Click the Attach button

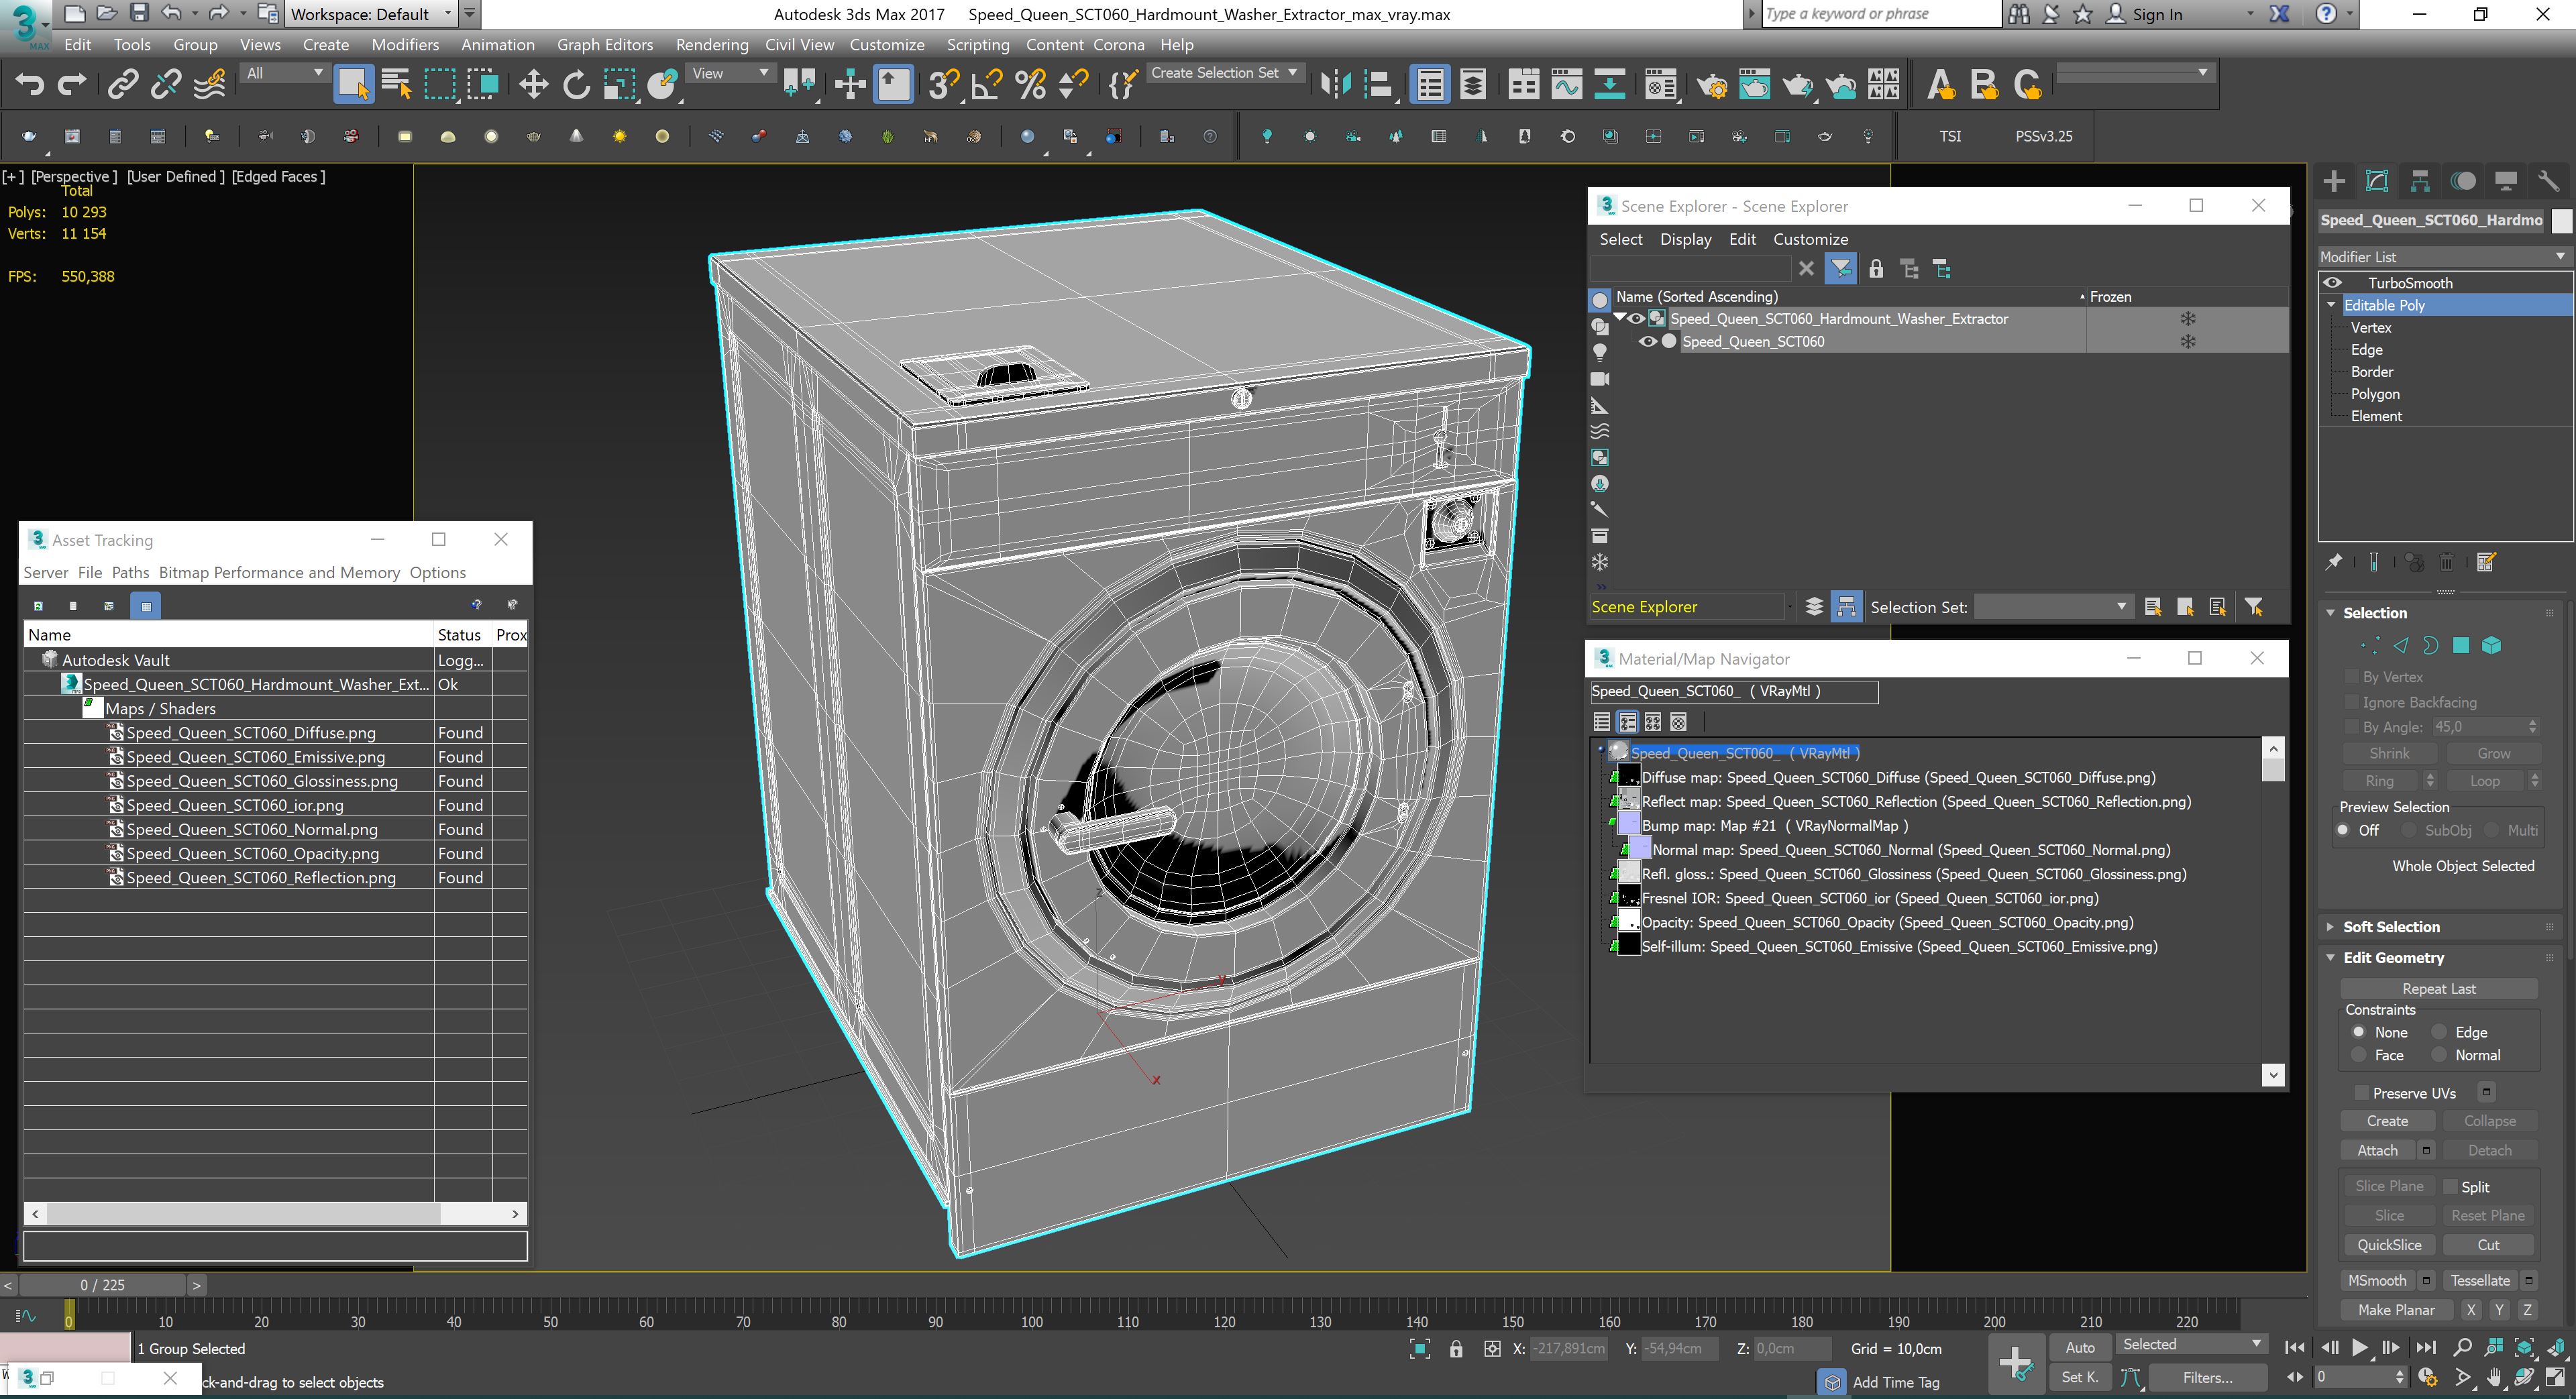tap(2377, 1151)
